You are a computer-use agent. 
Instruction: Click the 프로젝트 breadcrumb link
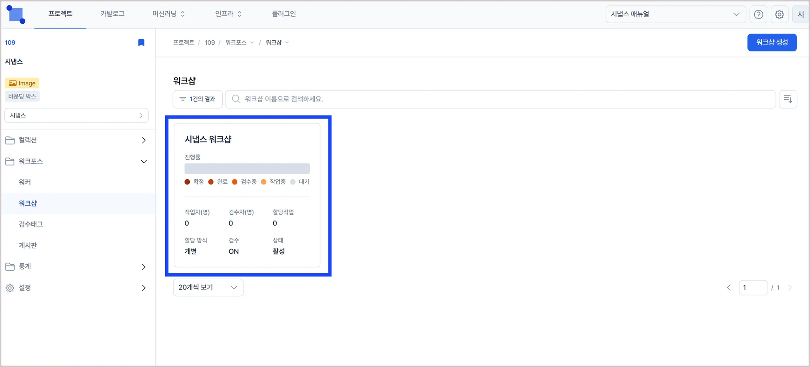(x=184, y=42)
